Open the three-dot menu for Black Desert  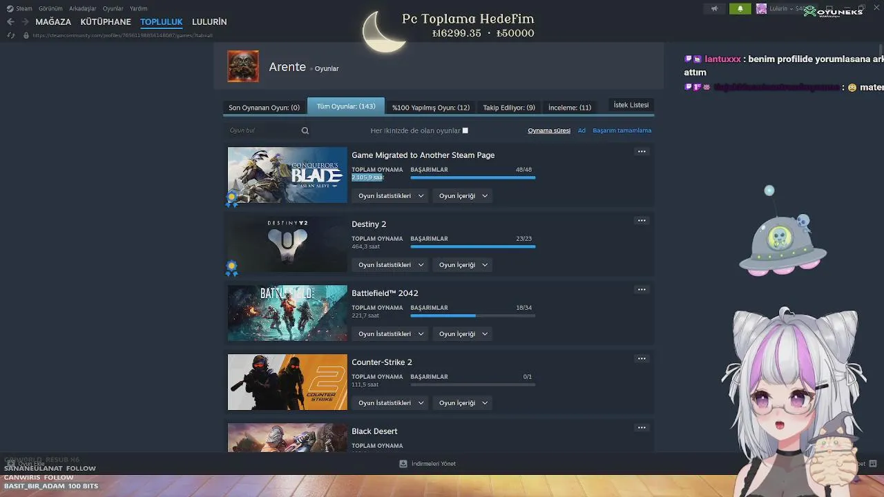coord(642,427)
